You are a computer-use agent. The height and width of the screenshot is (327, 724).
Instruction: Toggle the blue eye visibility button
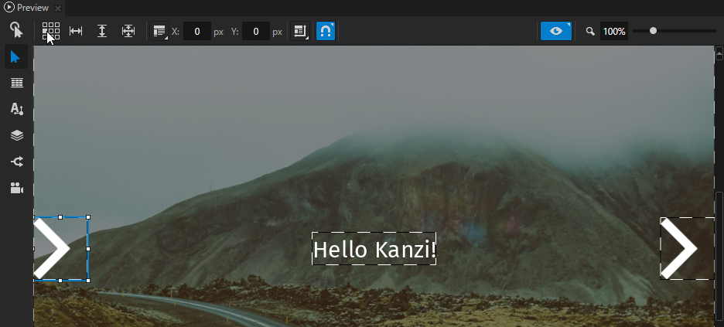click(x=555, y=32)
